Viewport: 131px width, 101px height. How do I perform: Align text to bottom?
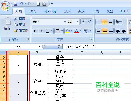(x=111, y=22)
